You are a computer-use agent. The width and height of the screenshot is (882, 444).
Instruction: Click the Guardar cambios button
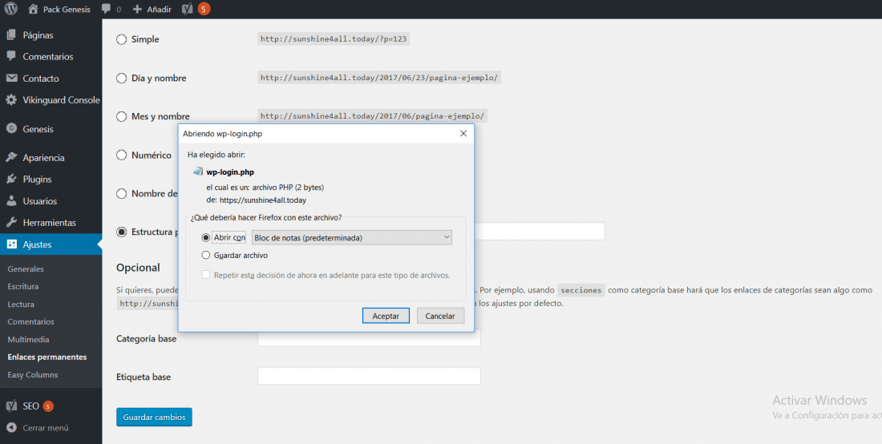click(154, 417)
